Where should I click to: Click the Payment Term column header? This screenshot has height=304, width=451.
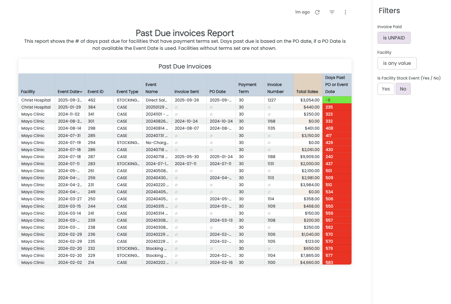click(x=247, y=88)
